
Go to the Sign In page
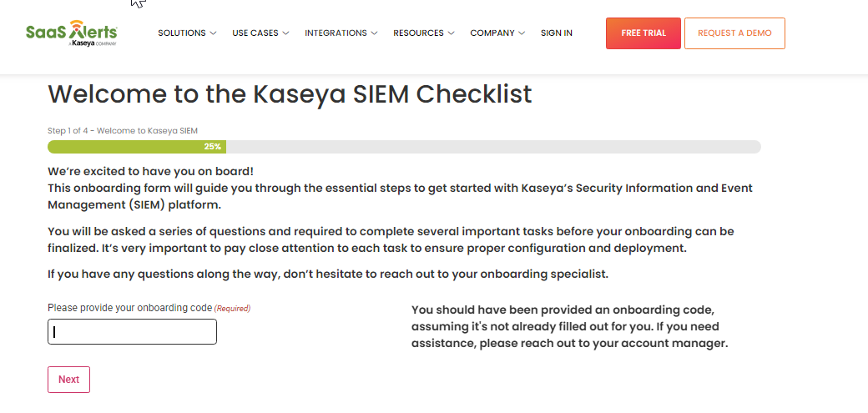click(557, 33)
